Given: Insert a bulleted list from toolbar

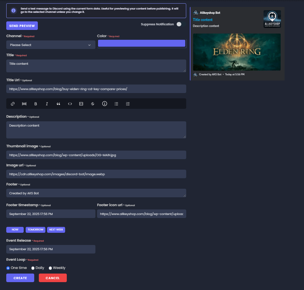Looking at the screenshot, I should (x=116, y=104).
